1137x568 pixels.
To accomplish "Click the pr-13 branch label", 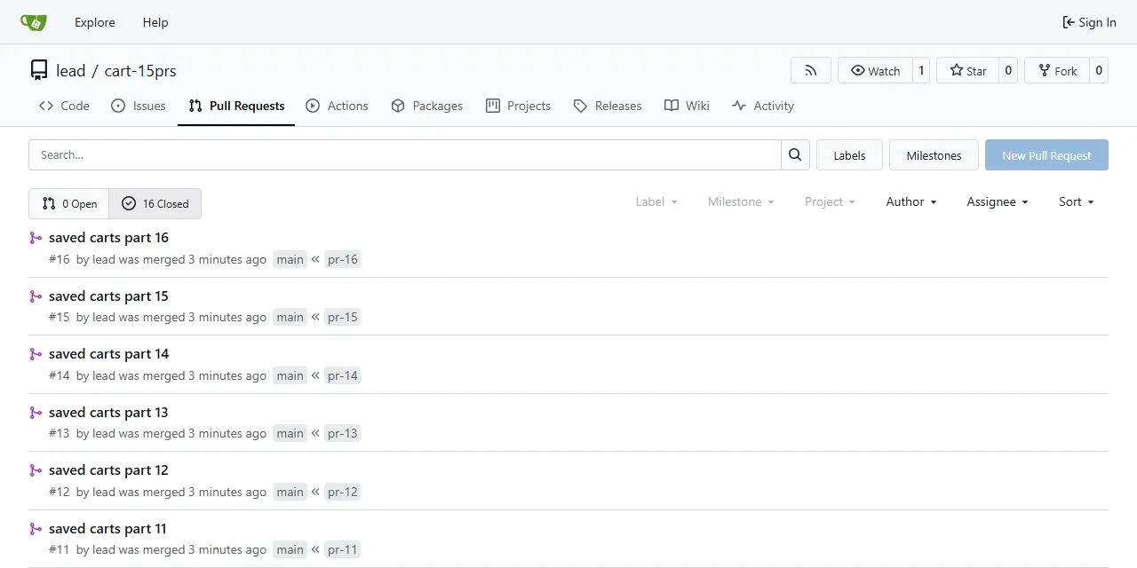I will pos(342,433).
